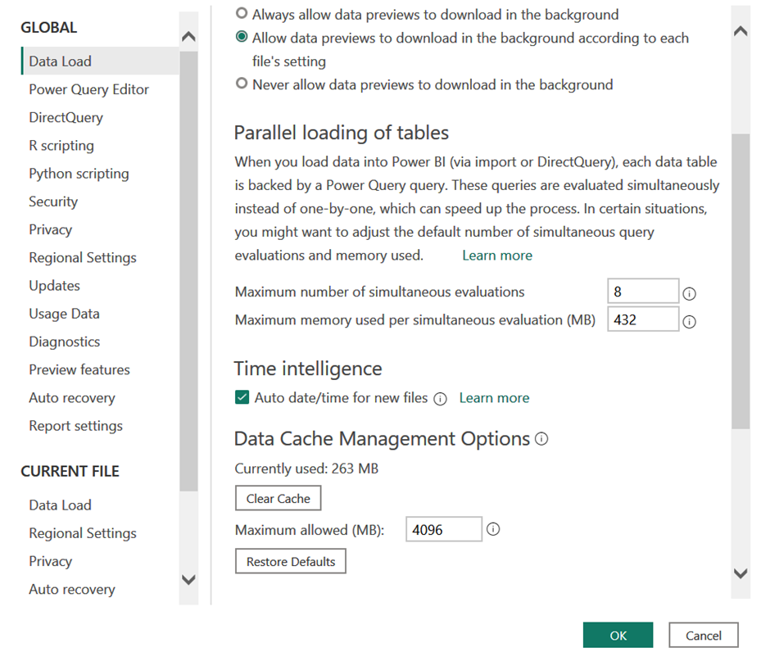The width and height of the screenshot is (770, 661).
Task: Click the Time intelligence heading
Action: 308,369
